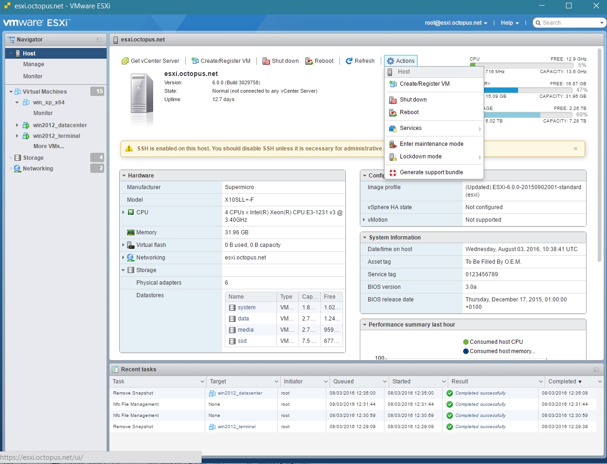Select the Networking icon in the Navigator

[18, 168]
